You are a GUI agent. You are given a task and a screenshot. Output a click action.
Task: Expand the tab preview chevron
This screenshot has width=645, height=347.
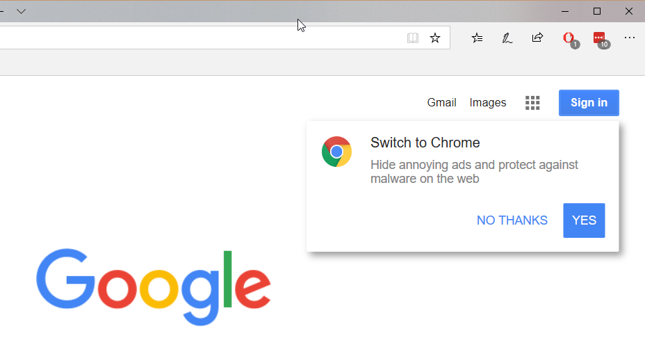(x=22, y=11)
